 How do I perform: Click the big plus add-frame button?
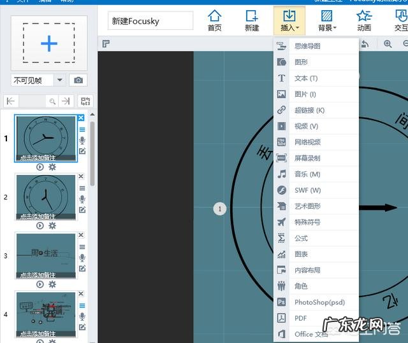[x=49, y=43]
